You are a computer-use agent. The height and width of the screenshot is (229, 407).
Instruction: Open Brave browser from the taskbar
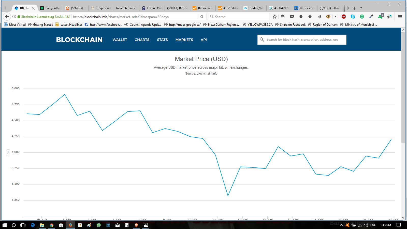coord(136,225)
